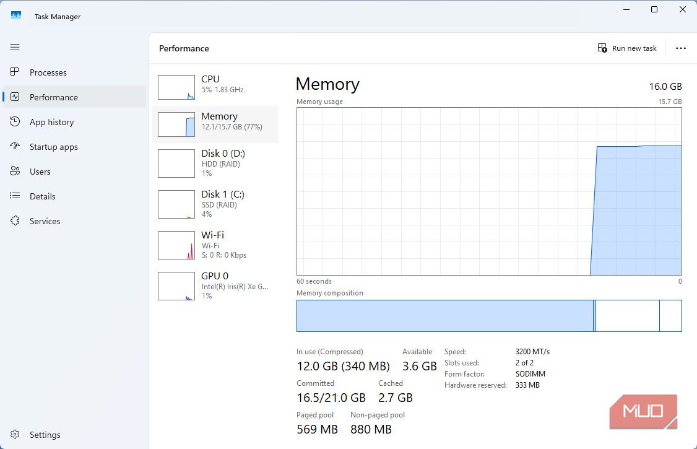This screenshot has width=697, height=449.
Task: Maximize the Task Manager window
Action: 654,9
